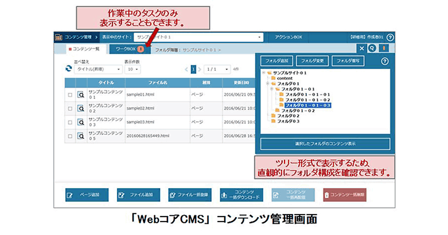Select the checkbox for sample02.html row
The image size is (448, 235).
[70, 109]
